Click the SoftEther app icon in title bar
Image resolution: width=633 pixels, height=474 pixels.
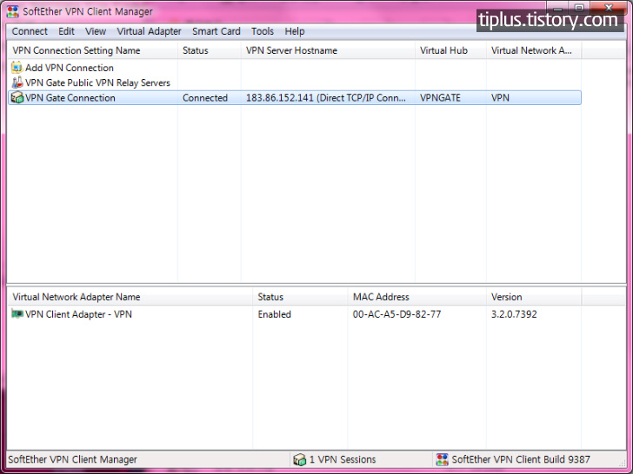(13, 11)
